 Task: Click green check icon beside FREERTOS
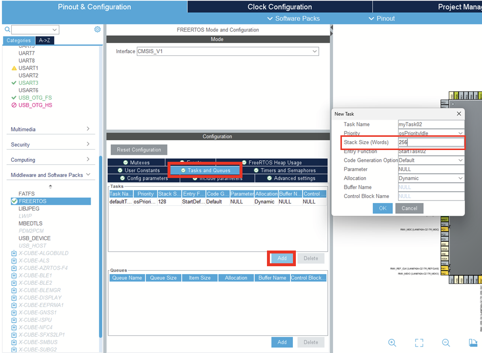[14, 201]
